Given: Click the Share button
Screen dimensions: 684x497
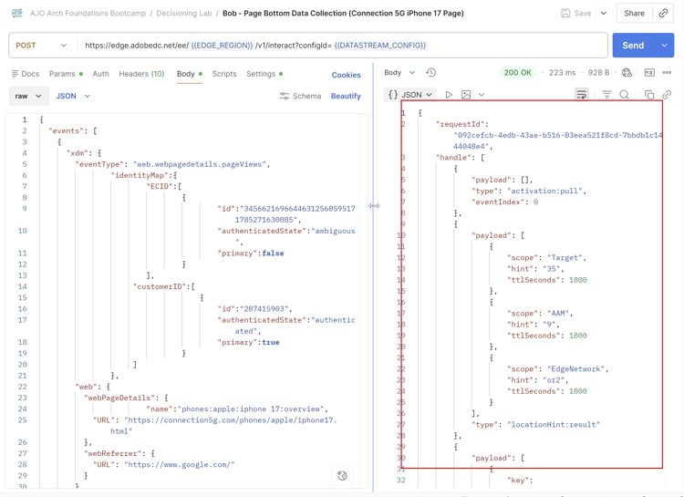Looking at the screenshot, I should (x=634, y=13).
